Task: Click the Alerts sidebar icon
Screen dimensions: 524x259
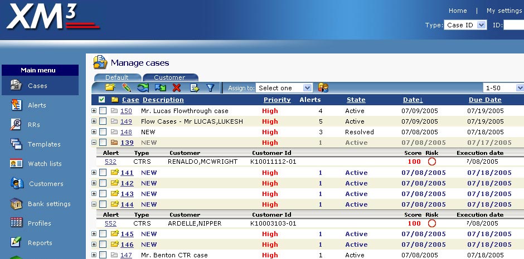Action: tap(16, 105)
